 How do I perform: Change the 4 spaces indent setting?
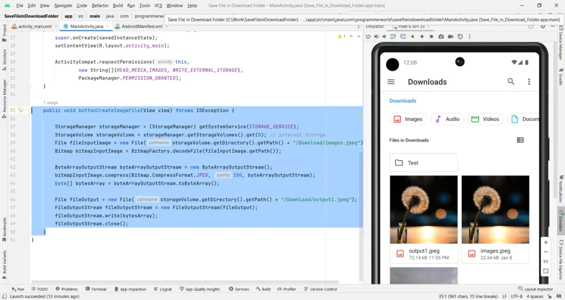535,296
